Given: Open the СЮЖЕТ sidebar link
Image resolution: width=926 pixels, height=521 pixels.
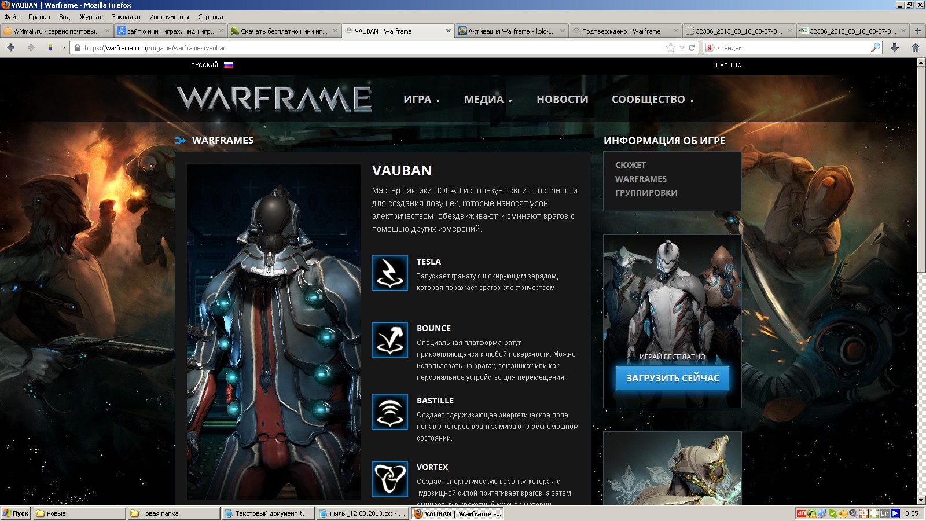Looking at the screenshot, I should (x=630, y=165).
